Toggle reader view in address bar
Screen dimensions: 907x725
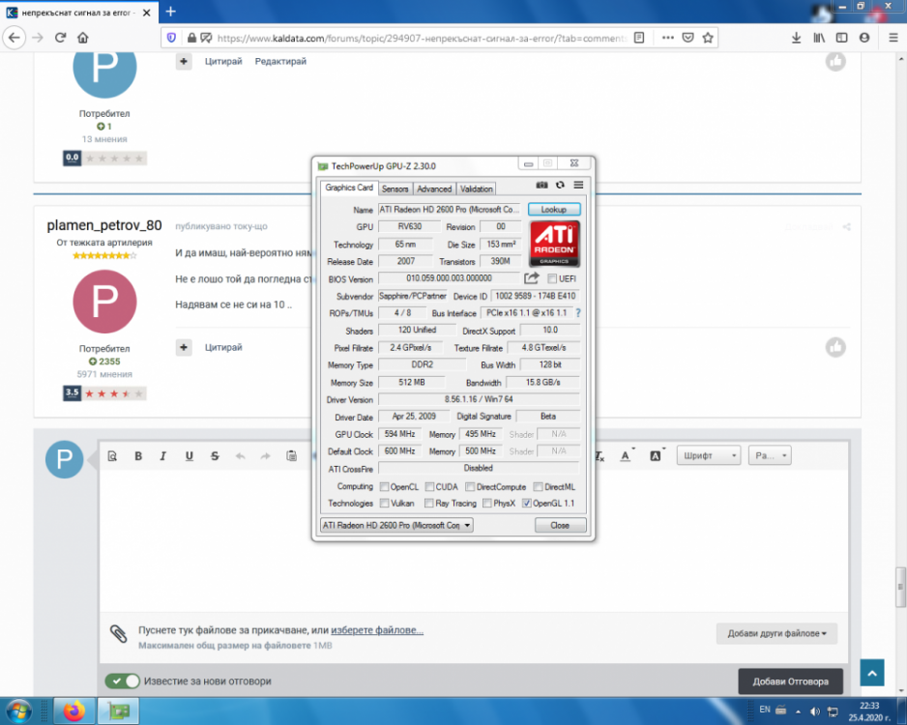(x=639, y=38)
